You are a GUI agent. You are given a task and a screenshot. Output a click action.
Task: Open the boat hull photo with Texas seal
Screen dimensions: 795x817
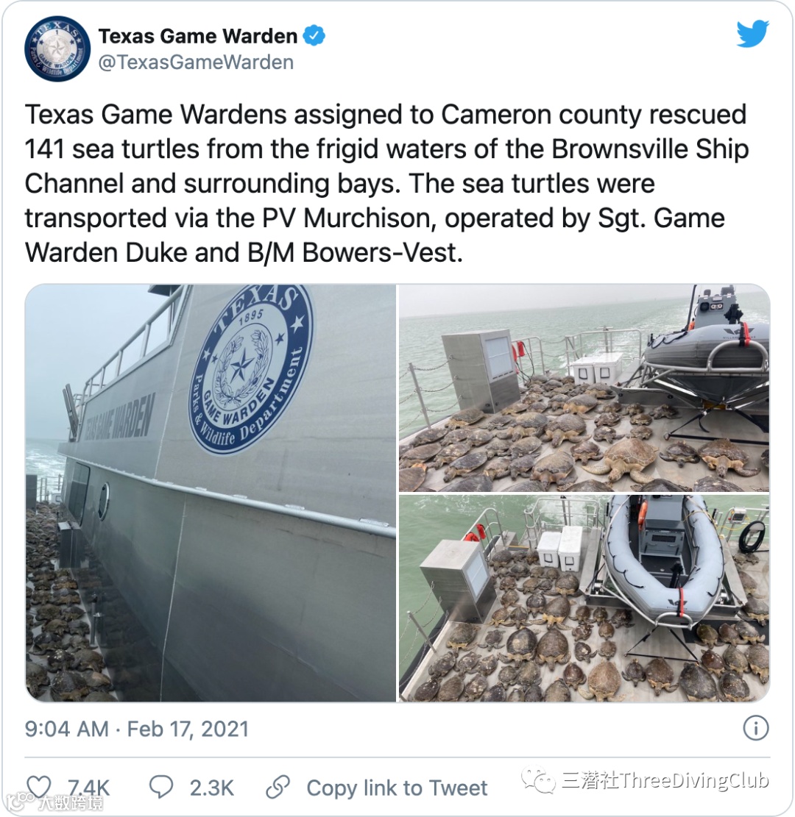pyautogui.click(x=211, y=493)
